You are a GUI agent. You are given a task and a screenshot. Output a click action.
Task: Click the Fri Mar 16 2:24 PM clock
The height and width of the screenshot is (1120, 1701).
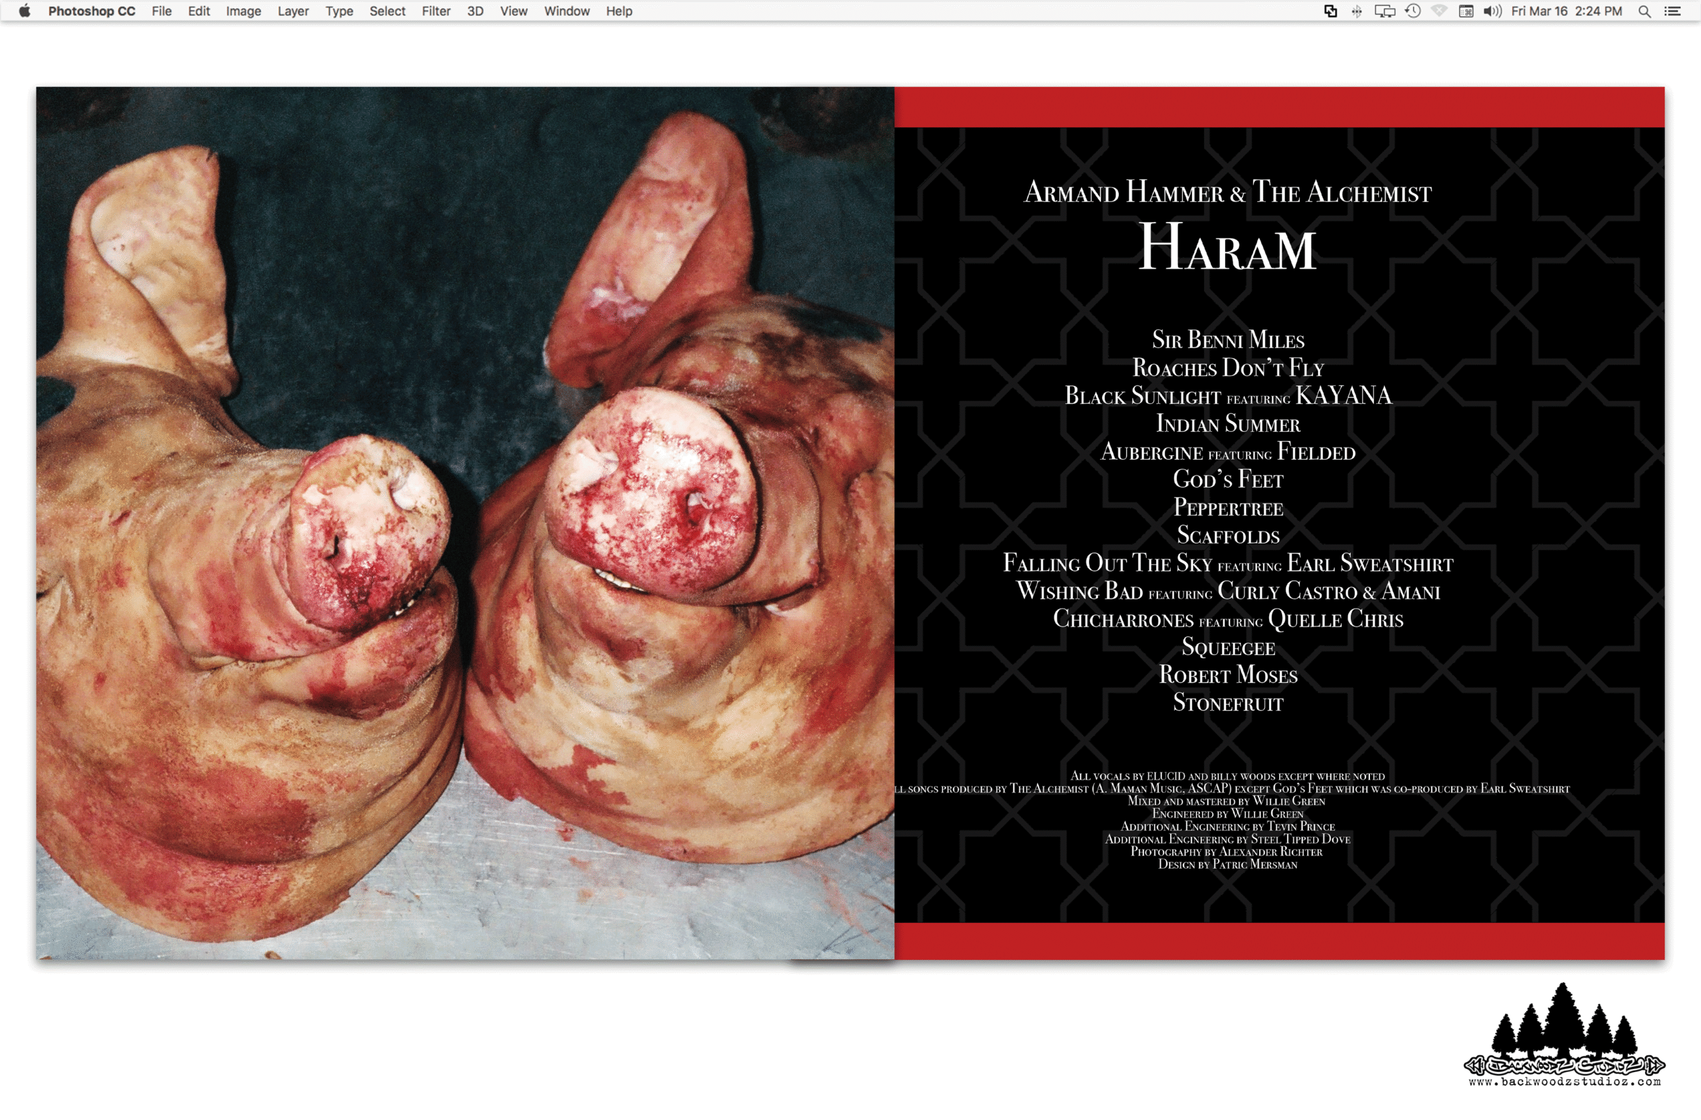pos(1567,11)
